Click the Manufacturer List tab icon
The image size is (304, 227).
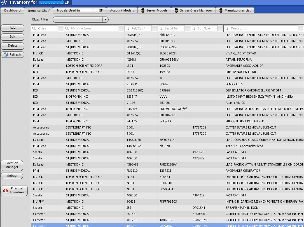pos(221,10)
